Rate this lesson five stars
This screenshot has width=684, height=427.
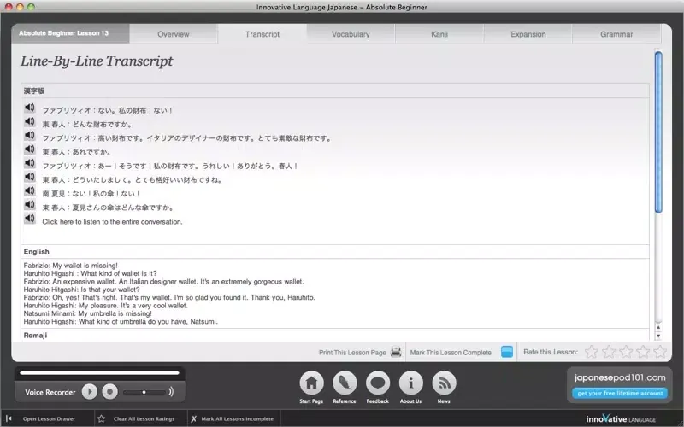click(x=660, y=352)
